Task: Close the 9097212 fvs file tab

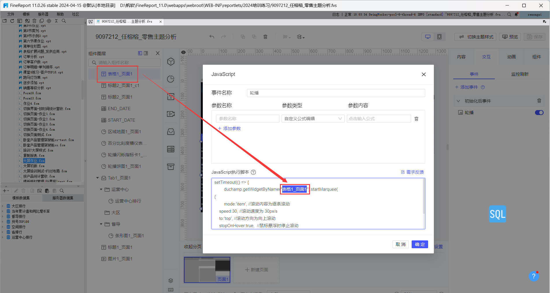Action: [x=161, y=22]
